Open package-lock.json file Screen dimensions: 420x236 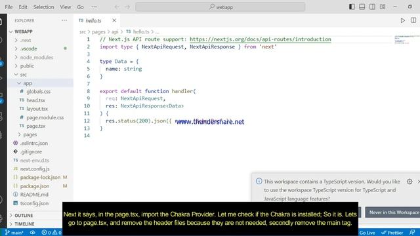click(40, 178)
